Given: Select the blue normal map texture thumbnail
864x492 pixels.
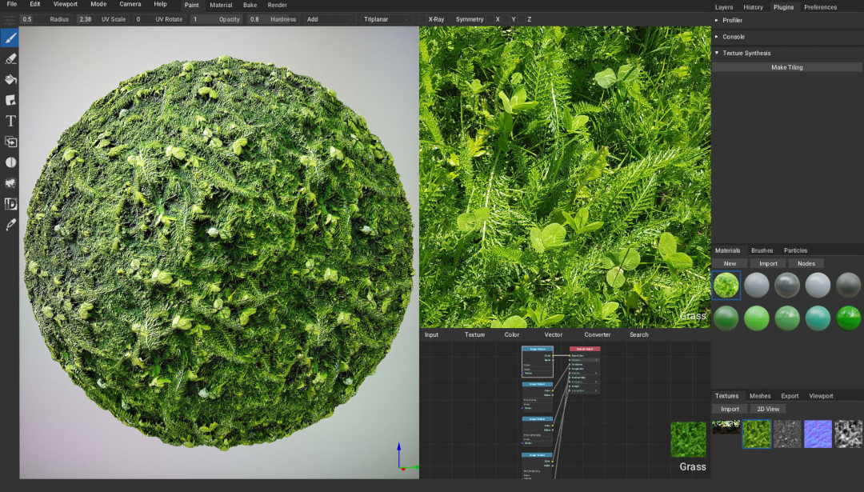Looking at the screenshot, I should [x=817, y=433].
